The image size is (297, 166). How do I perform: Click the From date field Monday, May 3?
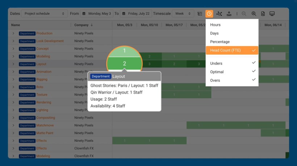[x=96, y=14]
